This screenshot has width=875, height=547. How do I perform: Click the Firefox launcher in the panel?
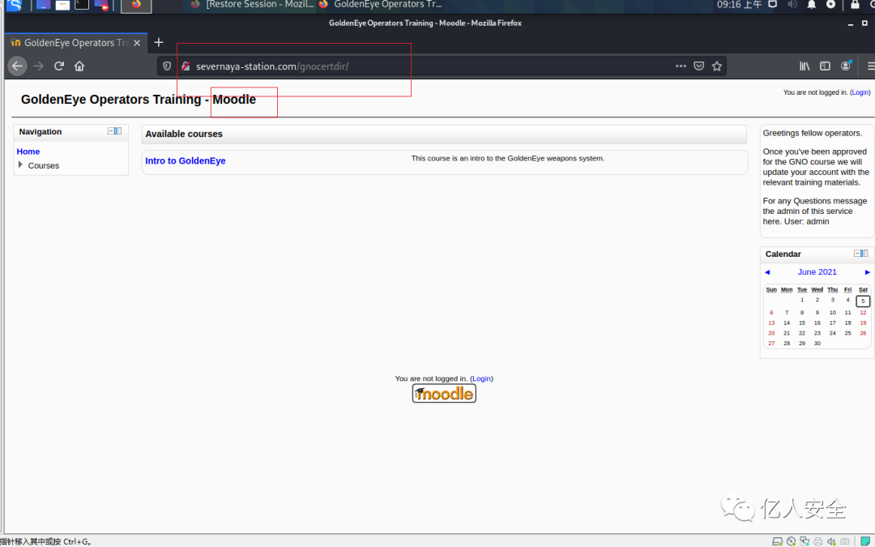tap(136, 5)
